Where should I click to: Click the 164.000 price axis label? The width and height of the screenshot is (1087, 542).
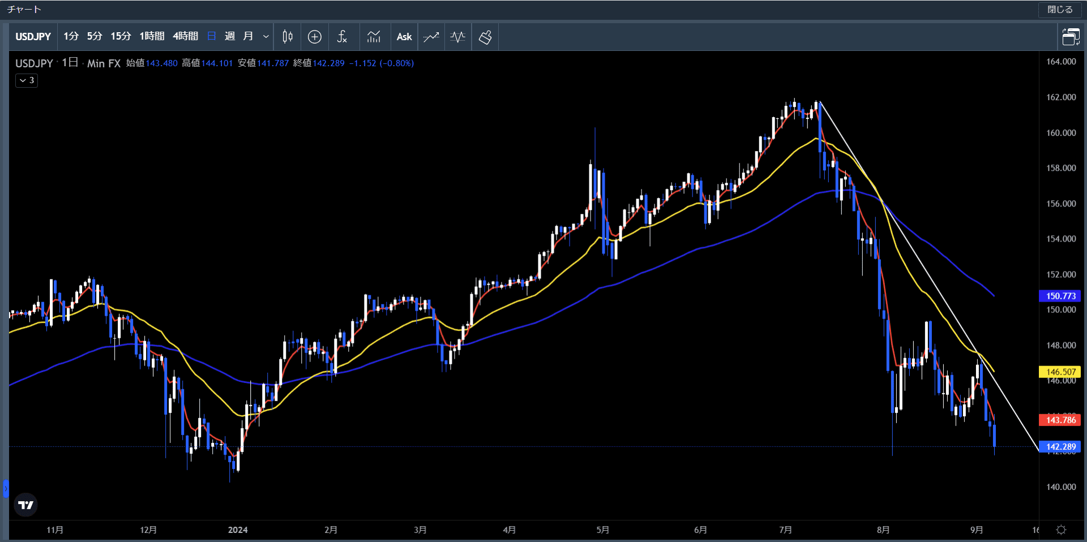click(1061, 62)
